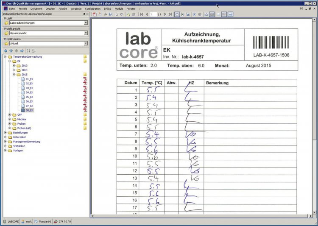Click the printer icon in status bar

click(x=56, y=221)
